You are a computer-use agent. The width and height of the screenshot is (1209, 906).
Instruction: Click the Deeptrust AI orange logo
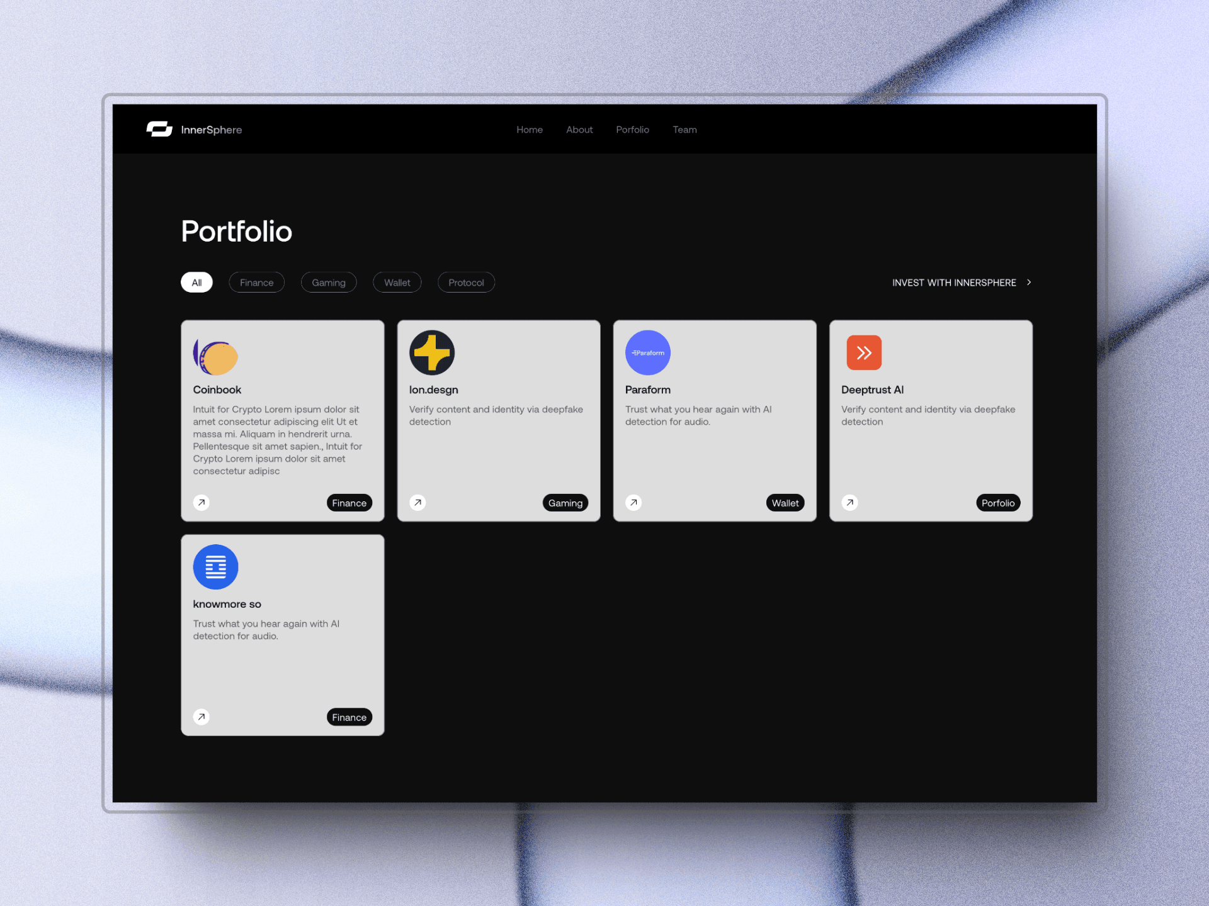point(864,352)
